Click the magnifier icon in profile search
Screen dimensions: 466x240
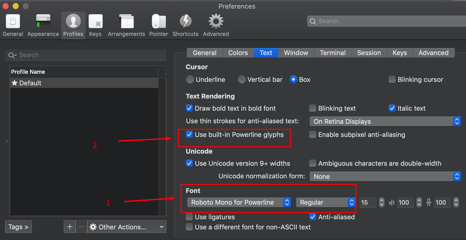12,55
